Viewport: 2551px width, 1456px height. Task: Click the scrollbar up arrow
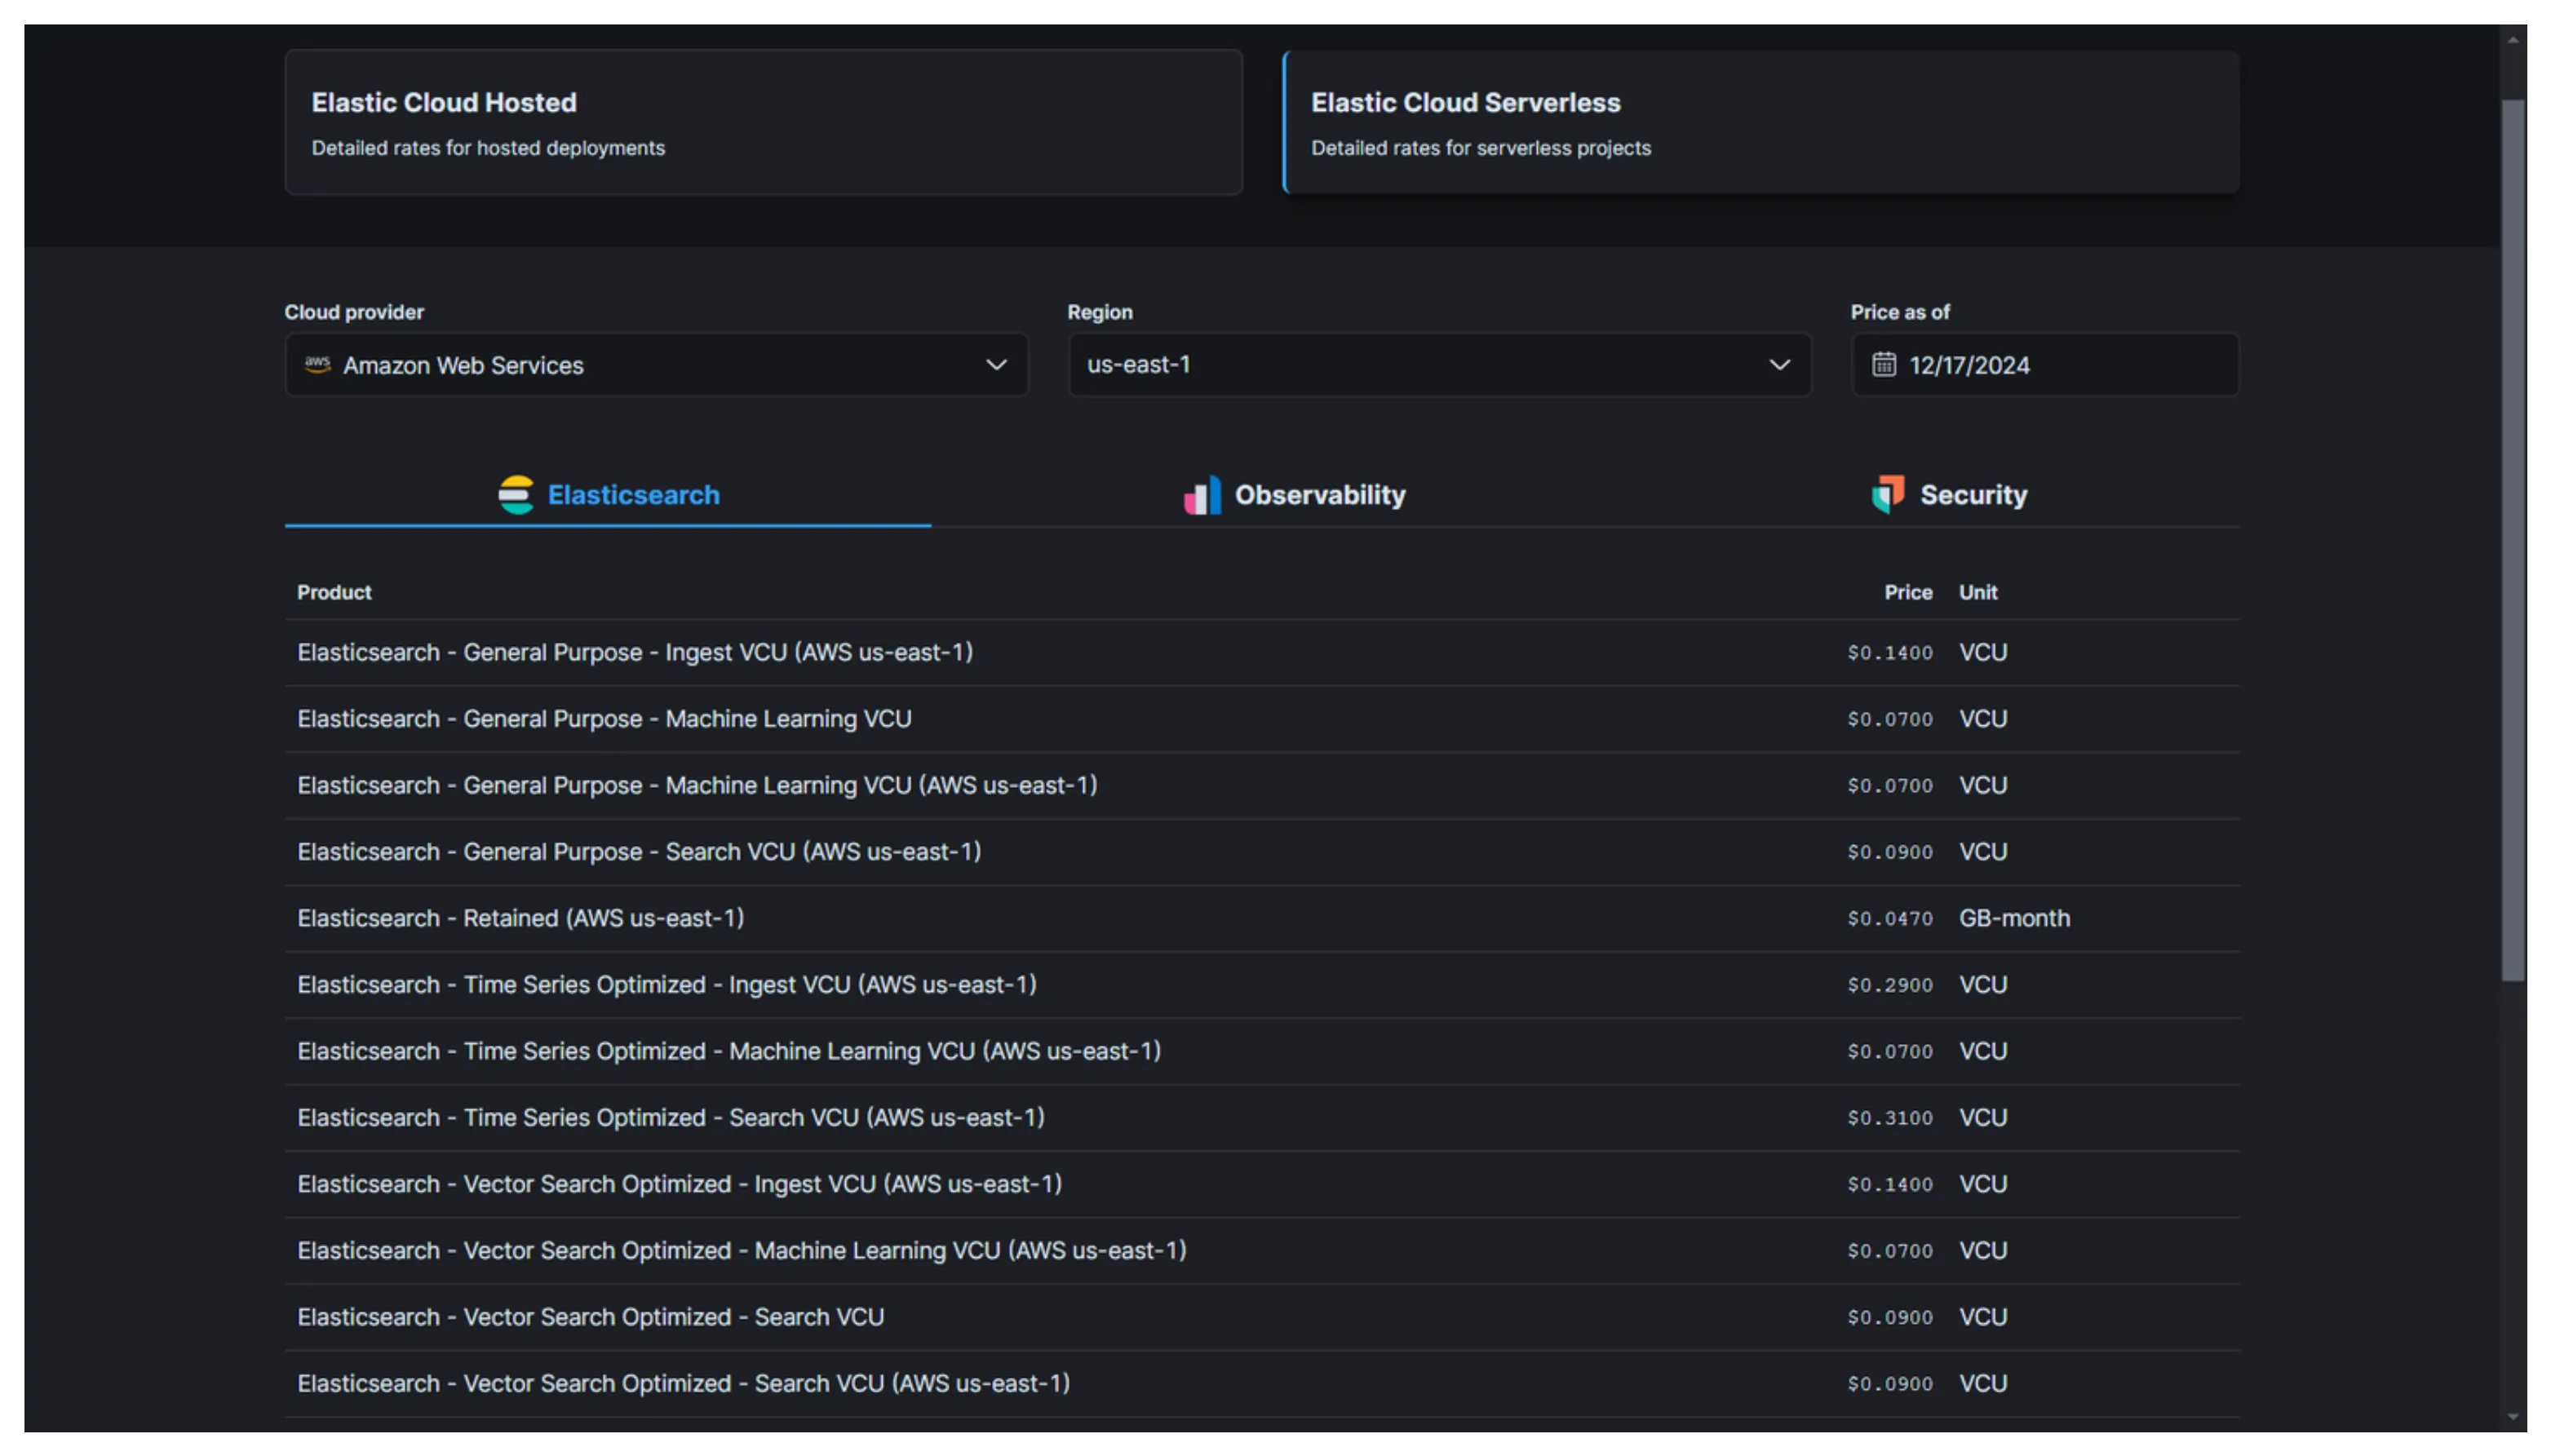(x=2513, y=40)
